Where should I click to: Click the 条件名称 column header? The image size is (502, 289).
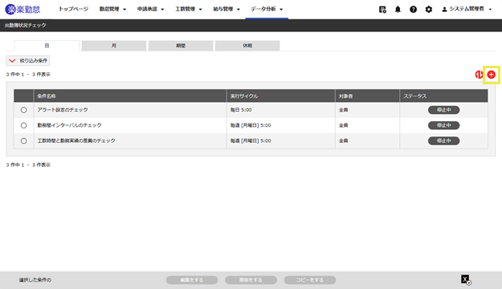click(x=130, y=96)
